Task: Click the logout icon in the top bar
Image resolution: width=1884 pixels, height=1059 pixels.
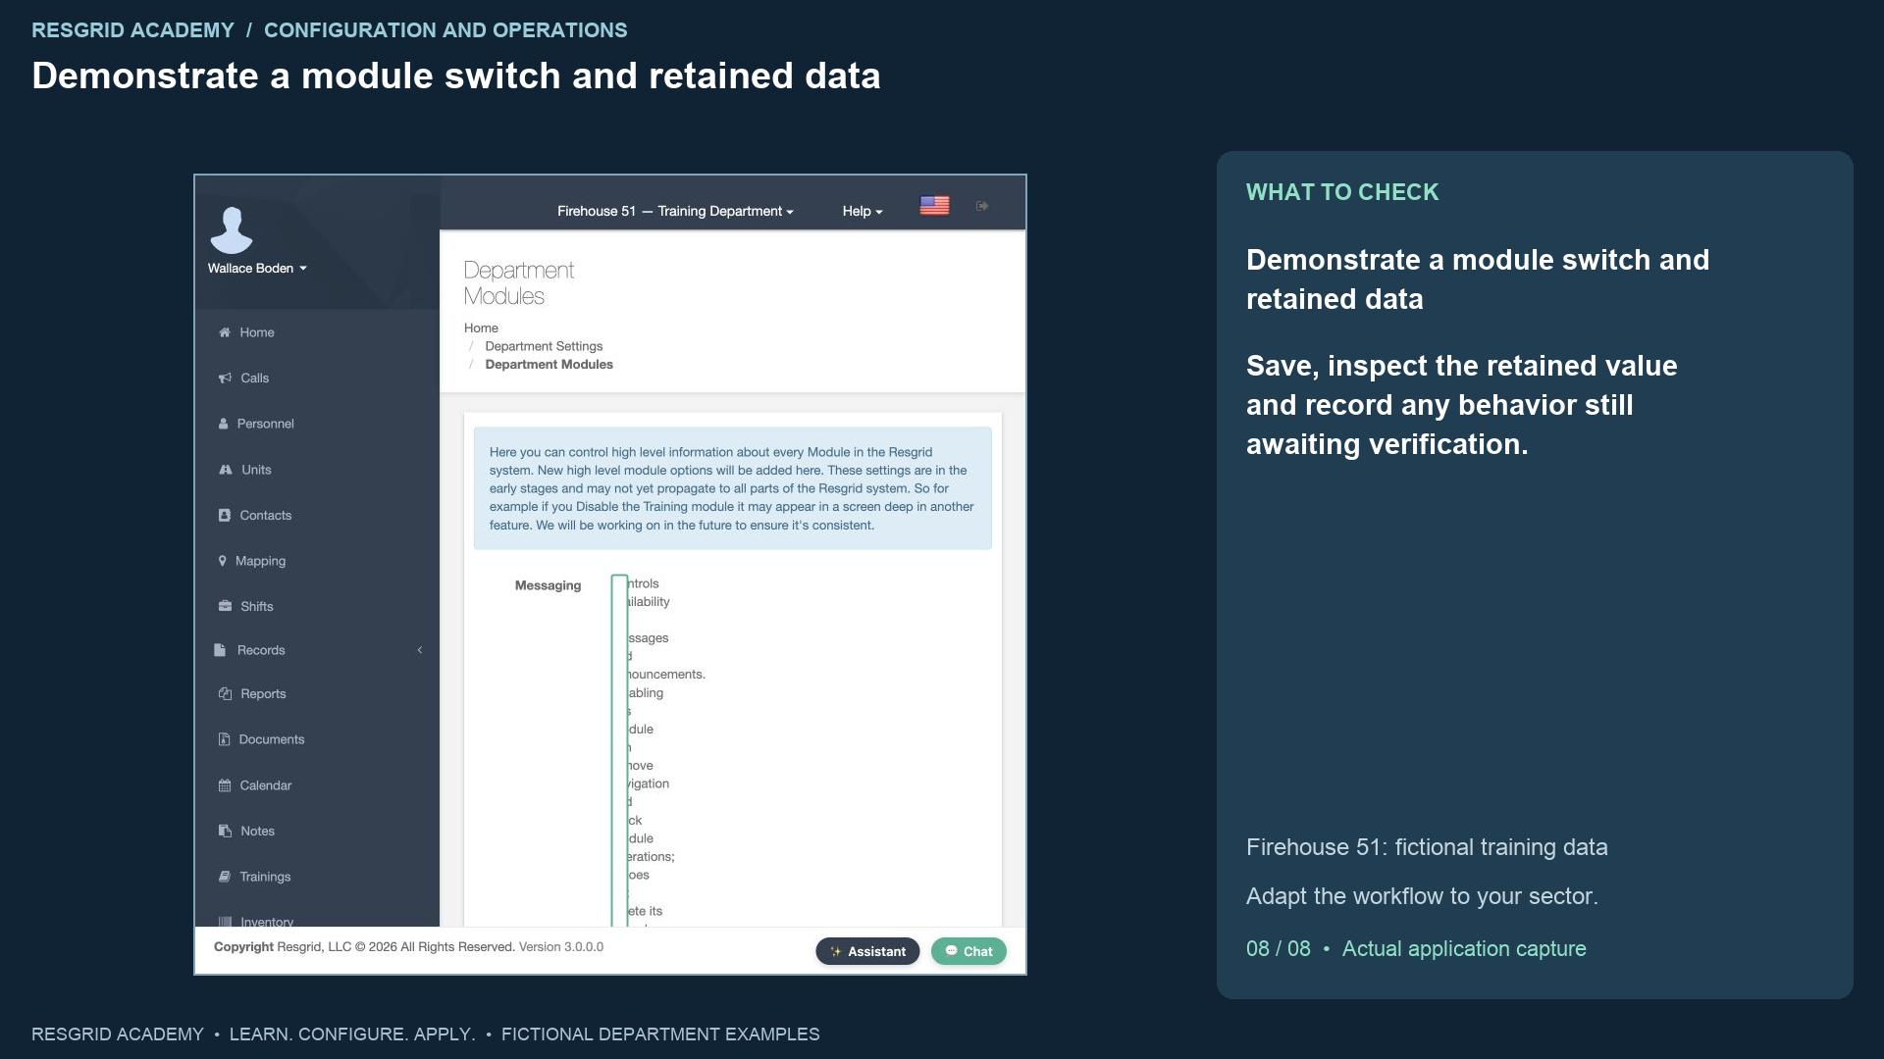Action: 982,206
